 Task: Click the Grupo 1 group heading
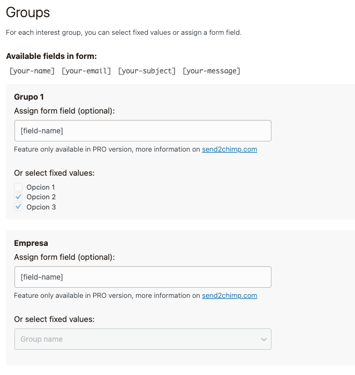coord(29,97)
